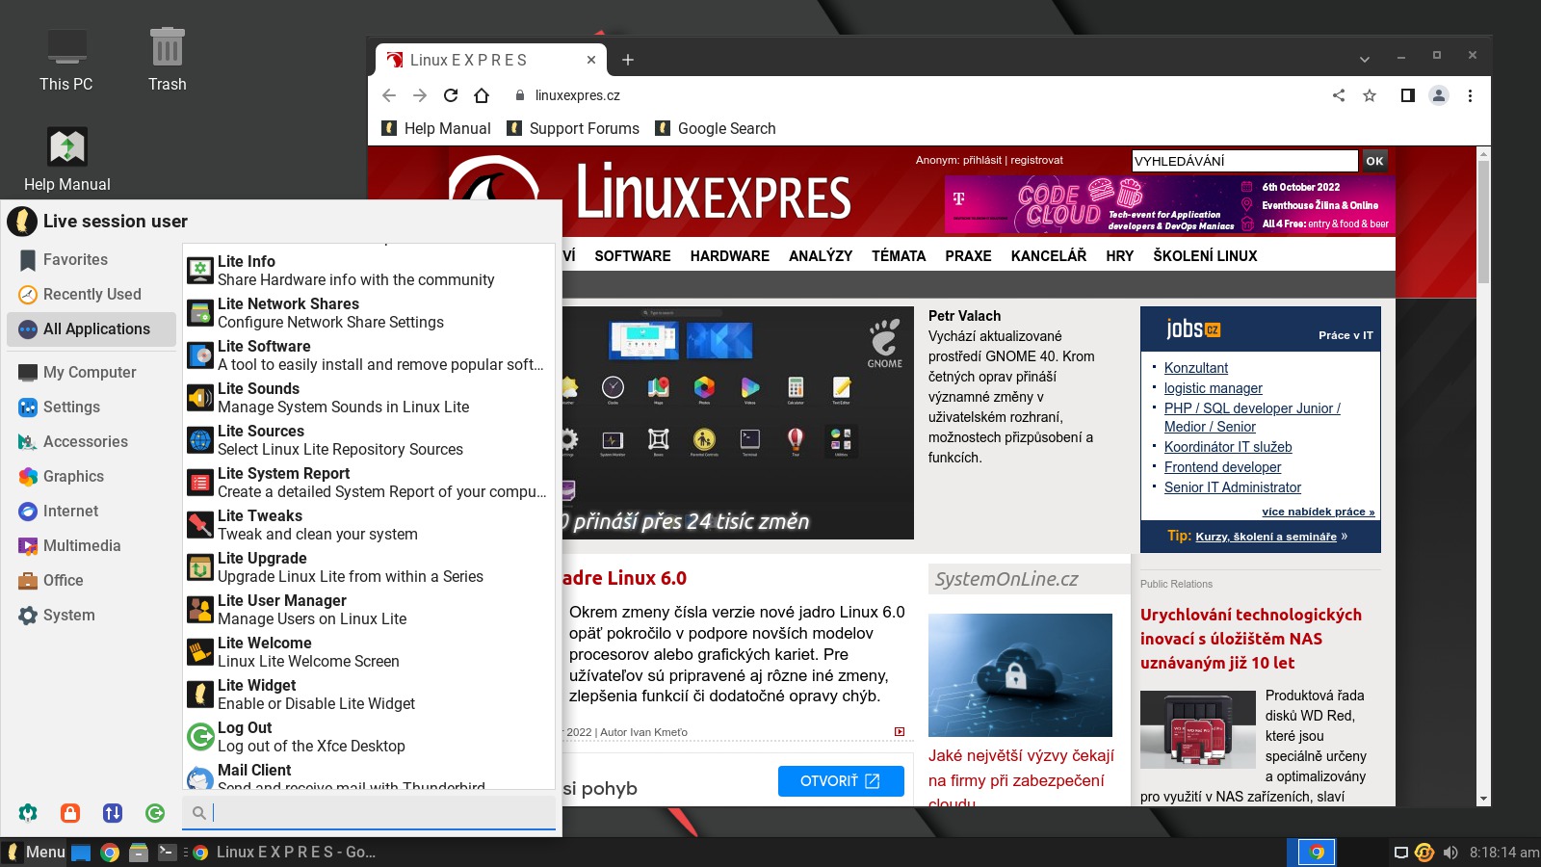Click OTVORIŤ button
The image size is (1541, 867).
tap(841, 781)
